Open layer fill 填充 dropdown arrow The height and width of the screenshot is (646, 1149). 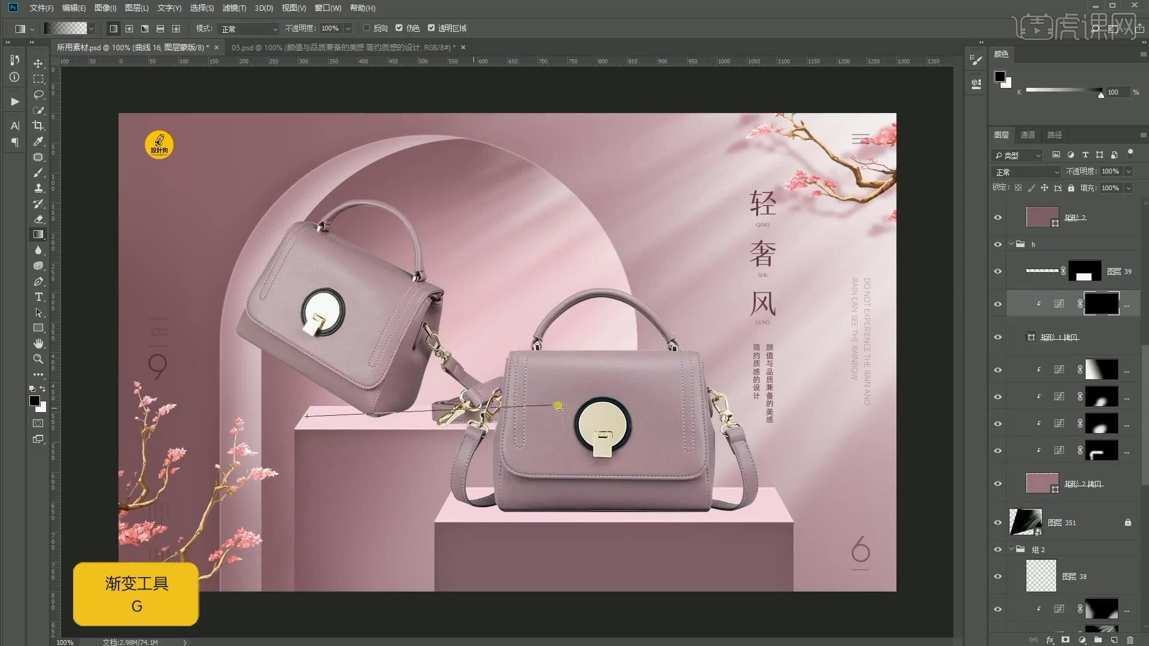pos(1129,188)
